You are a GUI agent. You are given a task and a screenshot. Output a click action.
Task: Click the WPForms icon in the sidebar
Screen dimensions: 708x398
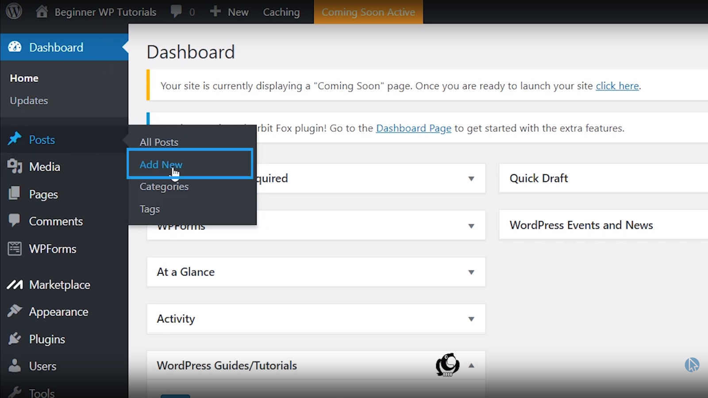(x=15, y=249)
